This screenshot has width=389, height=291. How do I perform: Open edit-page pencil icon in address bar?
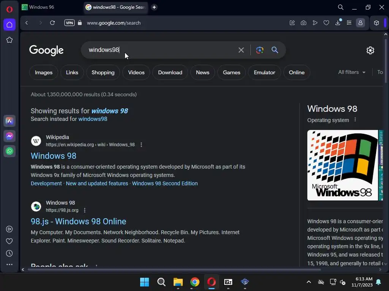click(292, 23)
